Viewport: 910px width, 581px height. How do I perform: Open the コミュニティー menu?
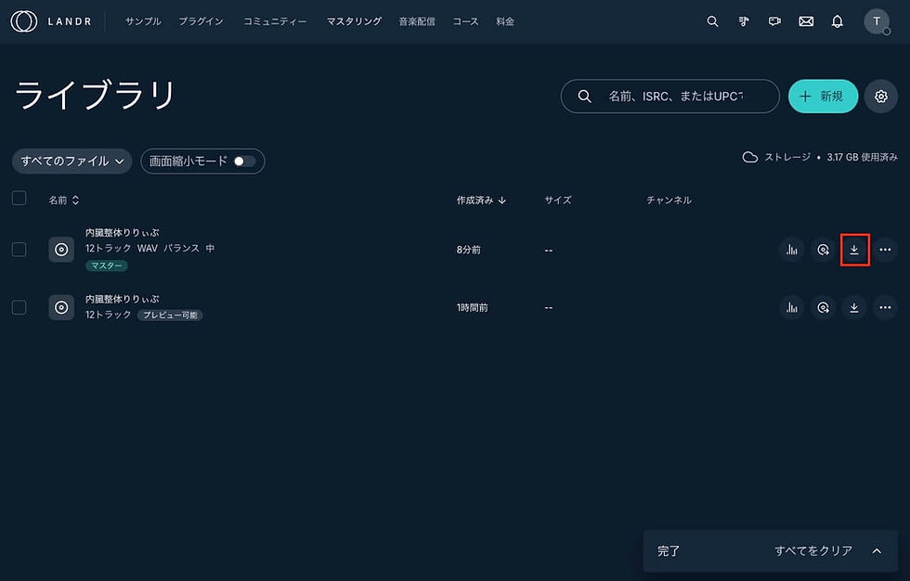pyautogui.click(x=275, y=21)
